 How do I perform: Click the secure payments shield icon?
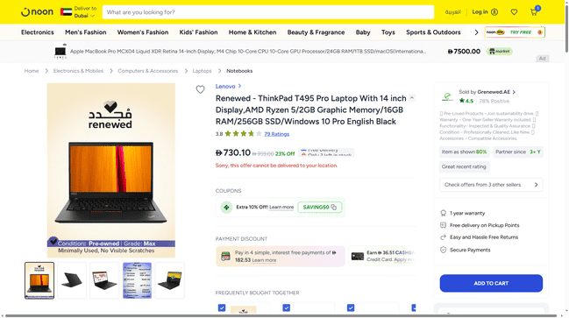(x=443, y=250)
